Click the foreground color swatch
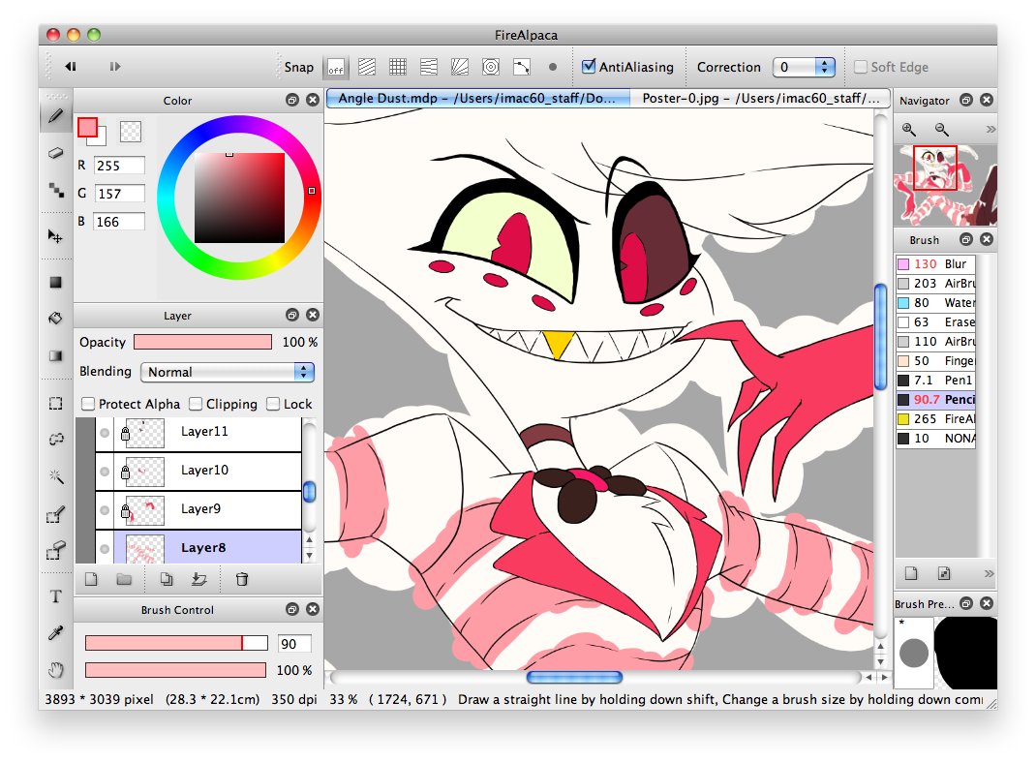This screenshot has height=763, width=1036. click(87, 128)
